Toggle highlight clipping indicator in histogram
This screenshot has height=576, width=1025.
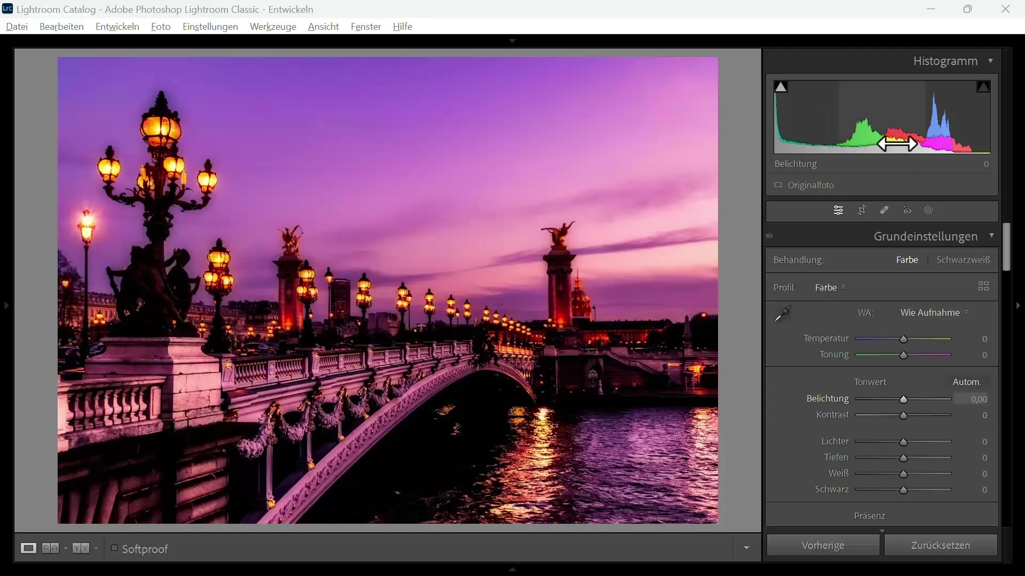(x=983, y=87)
